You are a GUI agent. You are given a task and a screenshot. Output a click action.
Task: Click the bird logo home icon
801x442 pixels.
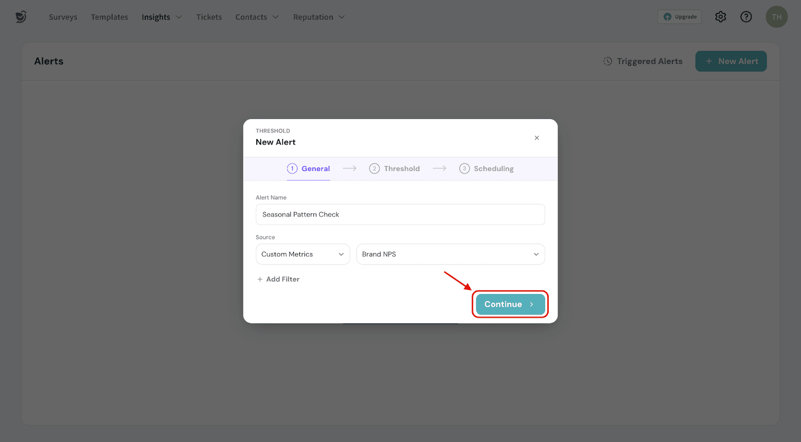21,17
